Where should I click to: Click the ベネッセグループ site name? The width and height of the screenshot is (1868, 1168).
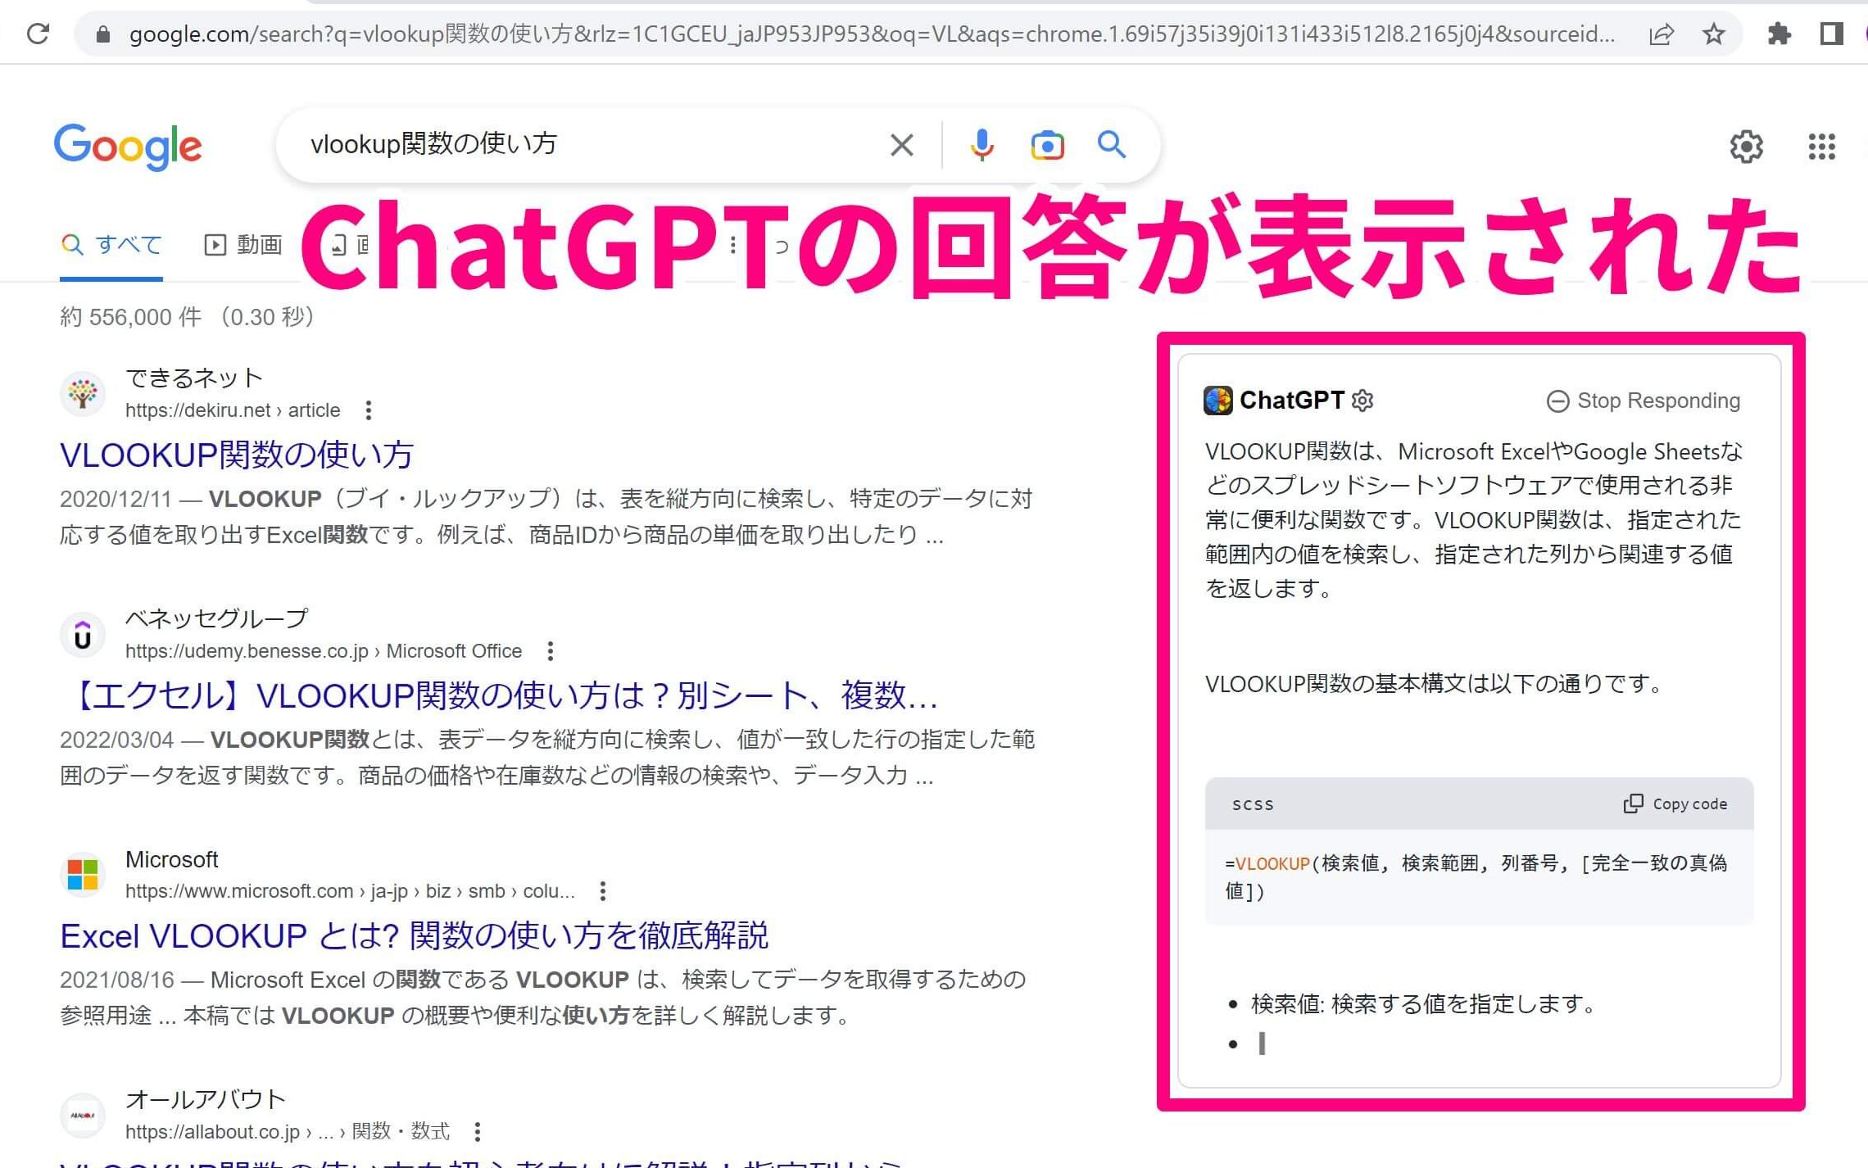(217, 618)
